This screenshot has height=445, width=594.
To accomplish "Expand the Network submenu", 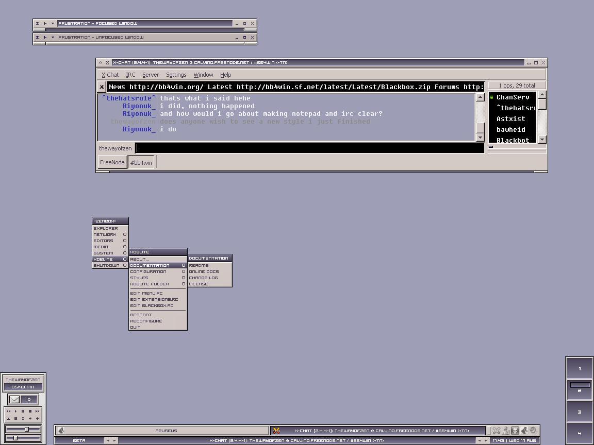I will [x=110, y=235].
